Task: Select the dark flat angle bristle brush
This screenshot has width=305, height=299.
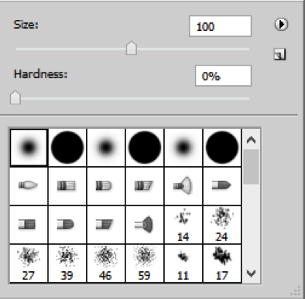Action: (106, 224)
